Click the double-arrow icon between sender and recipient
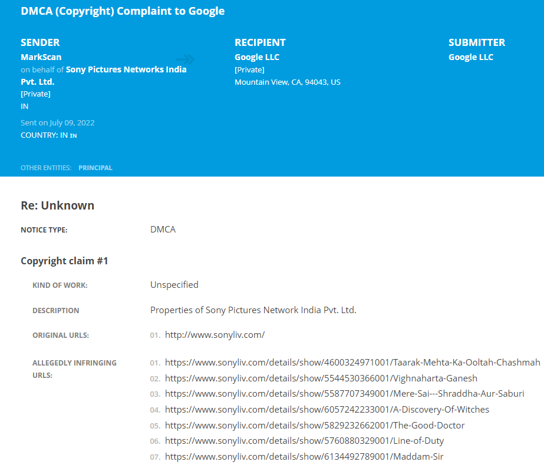The width and height of the screenshot is (544, 465). click(185, 59)
